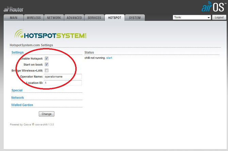Click the Logout button
Image resolution: width=228 pixels, height=151 pixels.
(x=219, y=17)
